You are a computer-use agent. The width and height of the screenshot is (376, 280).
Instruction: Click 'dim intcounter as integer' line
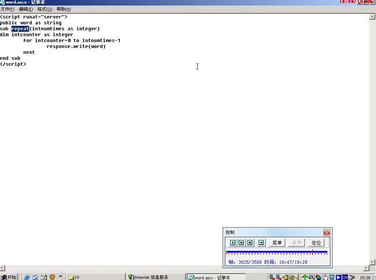click(x=36, y=35)
